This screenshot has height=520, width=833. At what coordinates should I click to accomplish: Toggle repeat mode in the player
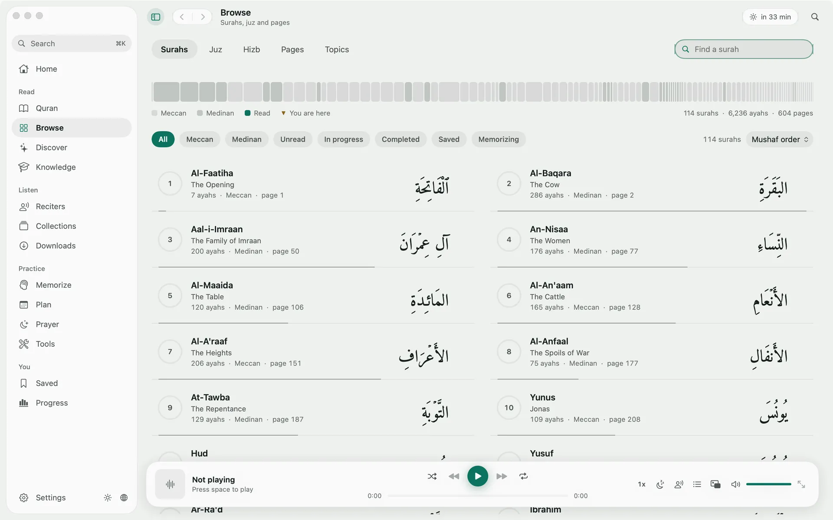(x=524, y=476)
